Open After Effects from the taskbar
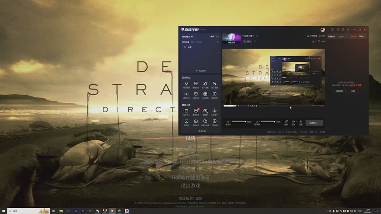 pos(76,211)
